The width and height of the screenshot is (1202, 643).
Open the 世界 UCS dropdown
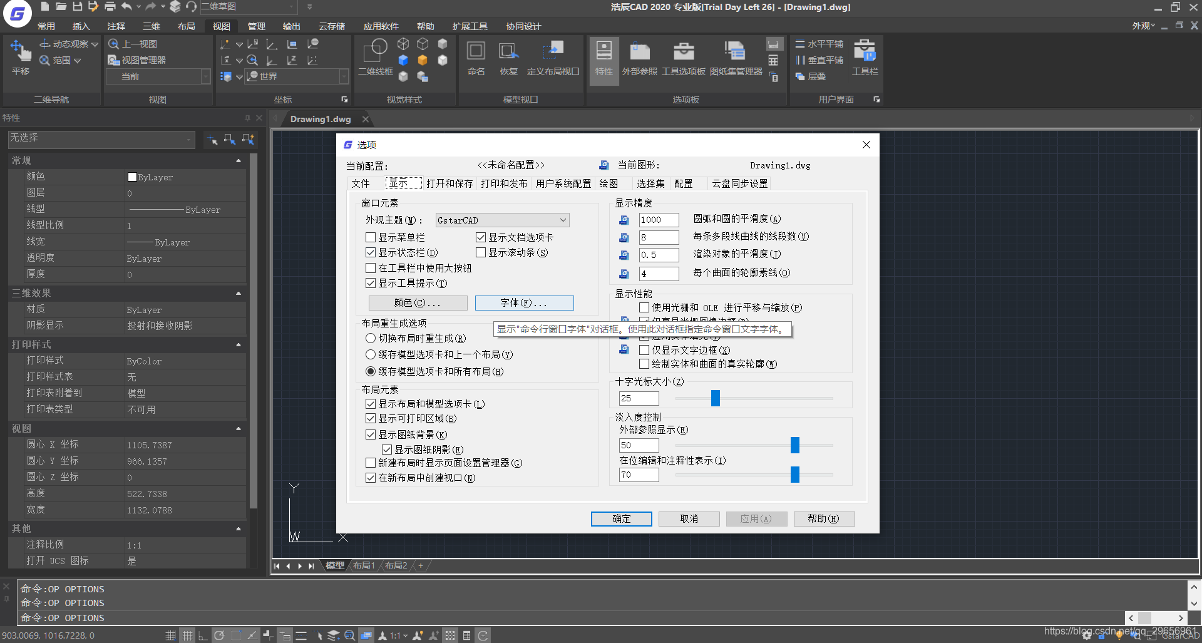297,76
